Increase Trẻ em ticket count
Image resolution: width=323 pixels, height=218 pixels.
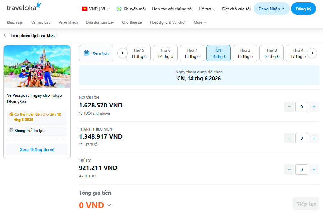coord(314,169)
